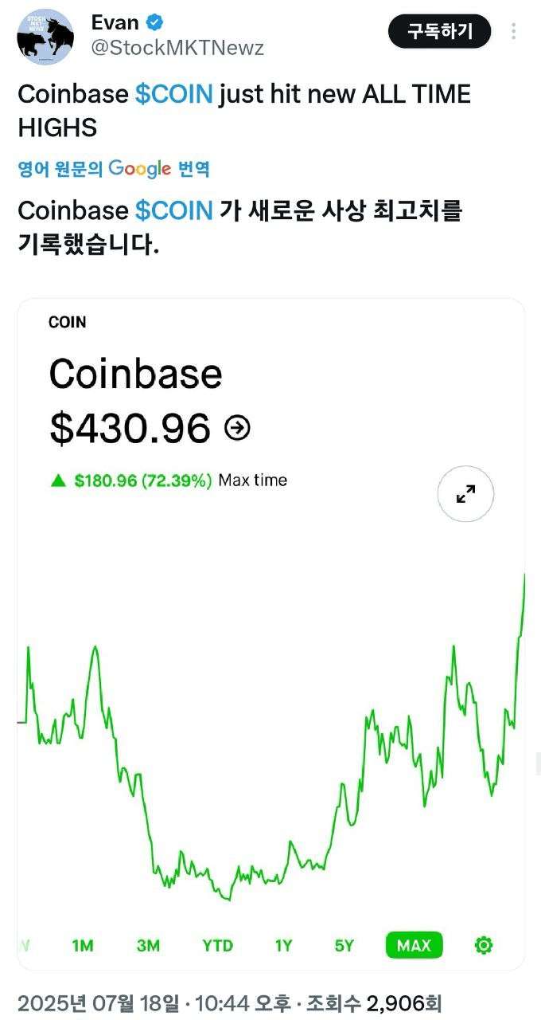The width and height of the screenshot is (541, 1020).
Task: Open the $COIN cashtag in original tweet
Action: click(174, 94)
